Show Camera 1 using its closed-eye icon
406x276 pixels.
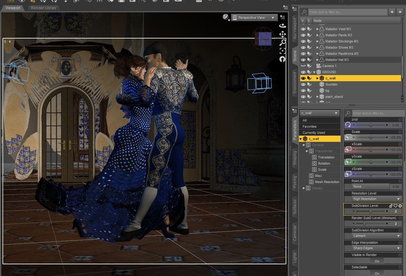(303, 66)
